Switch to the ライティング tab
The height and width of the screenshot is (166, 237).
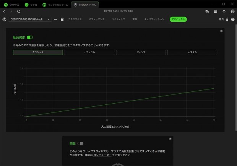pyautogui.click(x=118, y=19)
